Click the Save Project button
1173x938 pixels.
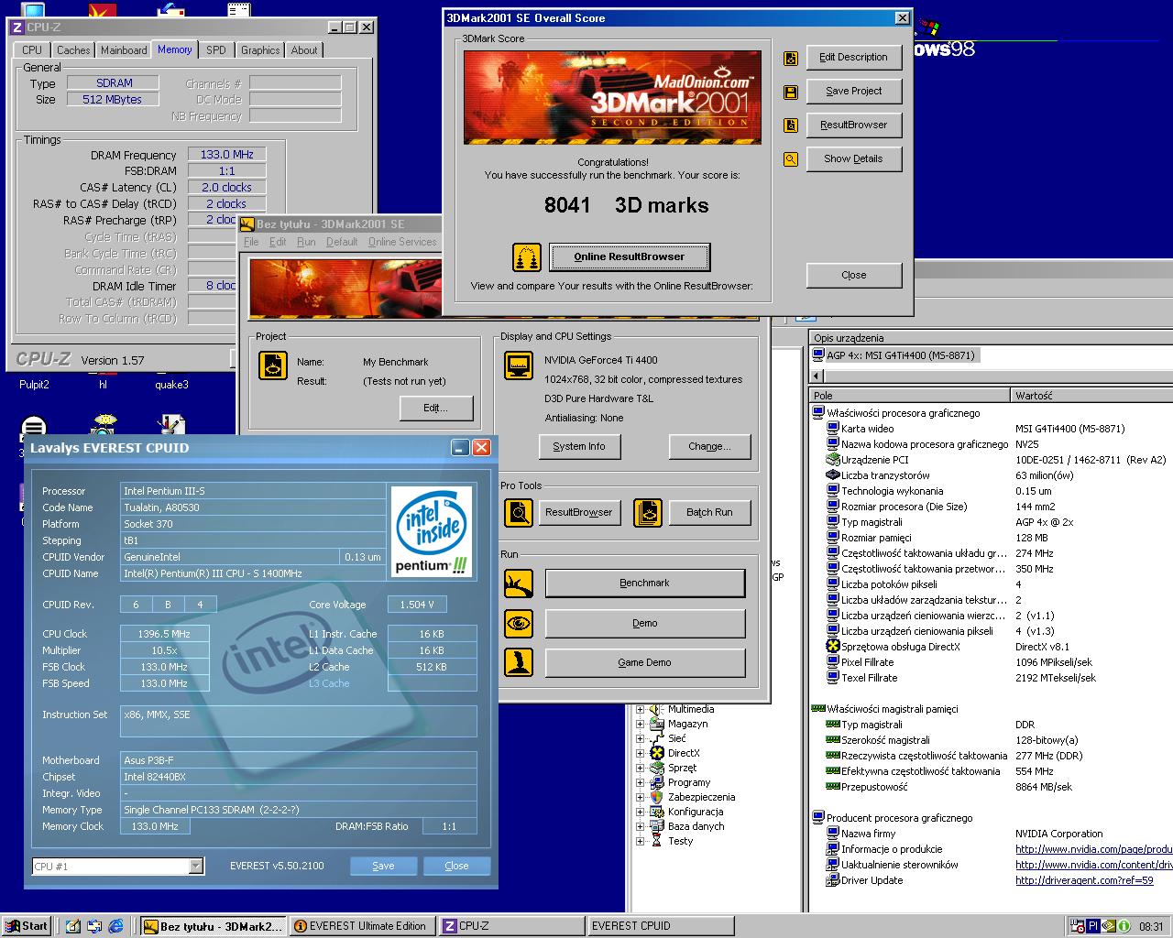point(854,91)
